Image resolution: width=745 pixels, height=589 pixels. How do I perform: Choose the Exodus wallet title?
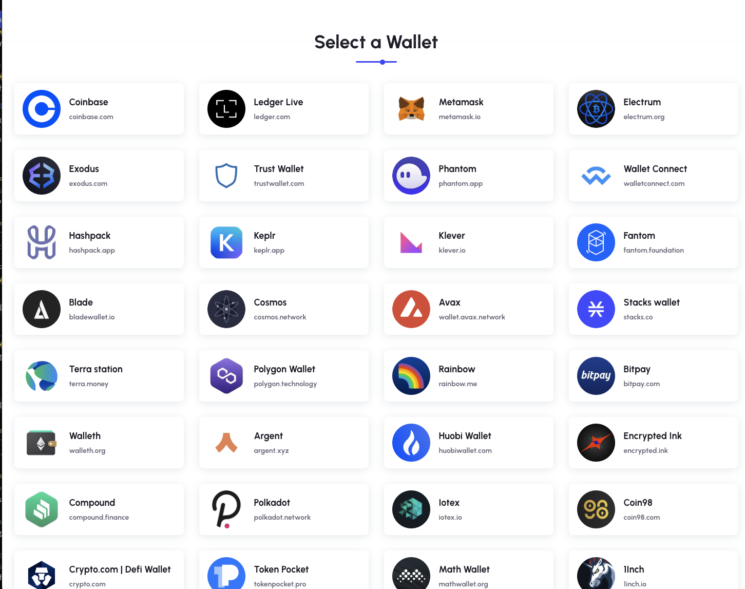pyautogui.click(x=84, y=169)
